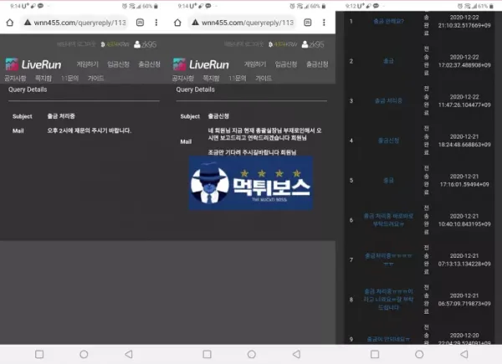Screen dimensions: 502x364
Task: Open 가이드 menu on 출금신청 subject page
Action: click(264, 78)
